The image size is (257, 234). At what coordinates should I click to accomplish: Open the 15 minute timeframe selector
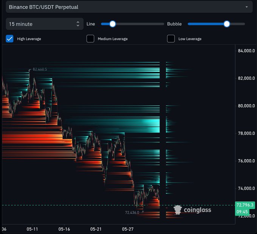click(45, 24)
